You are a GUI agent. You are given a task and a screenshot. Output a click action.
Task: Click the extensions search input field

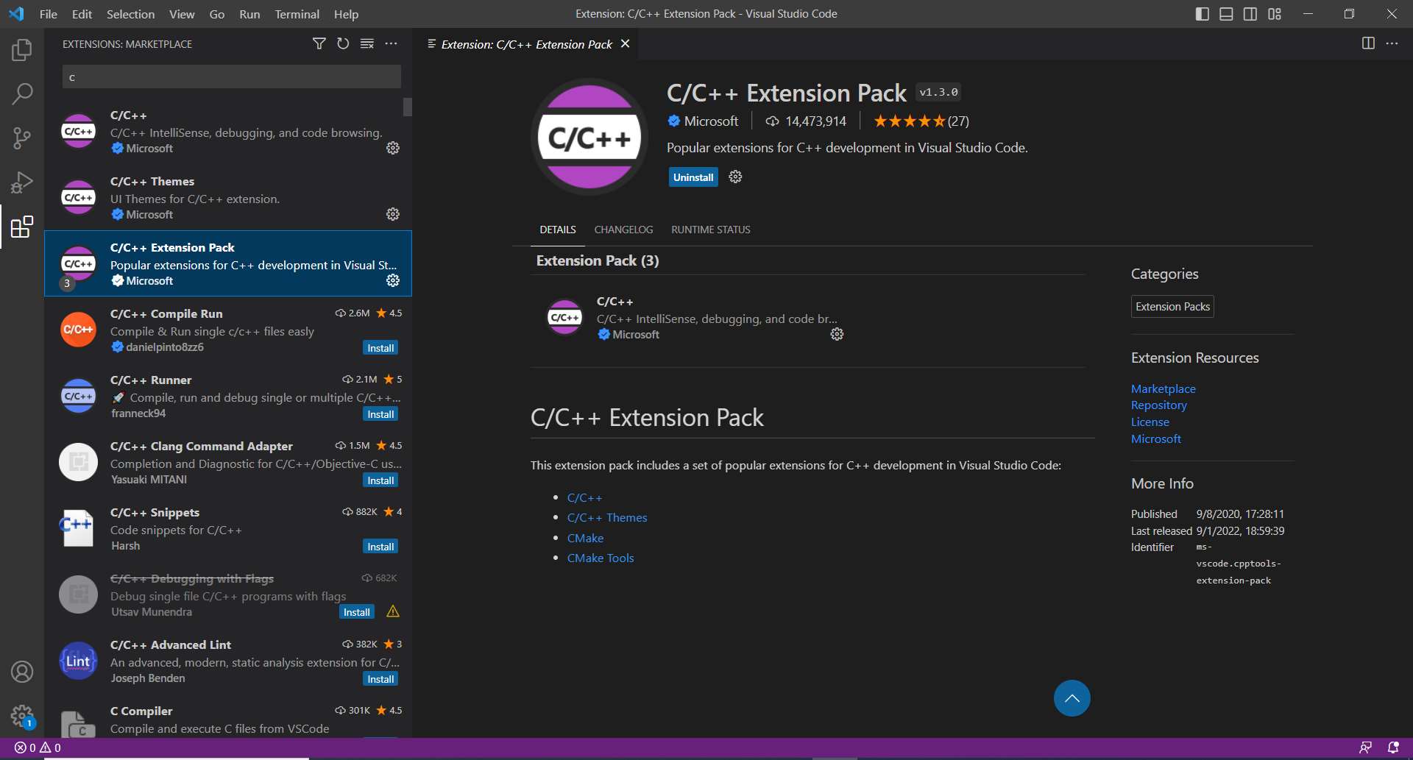[x=231, y=77]
